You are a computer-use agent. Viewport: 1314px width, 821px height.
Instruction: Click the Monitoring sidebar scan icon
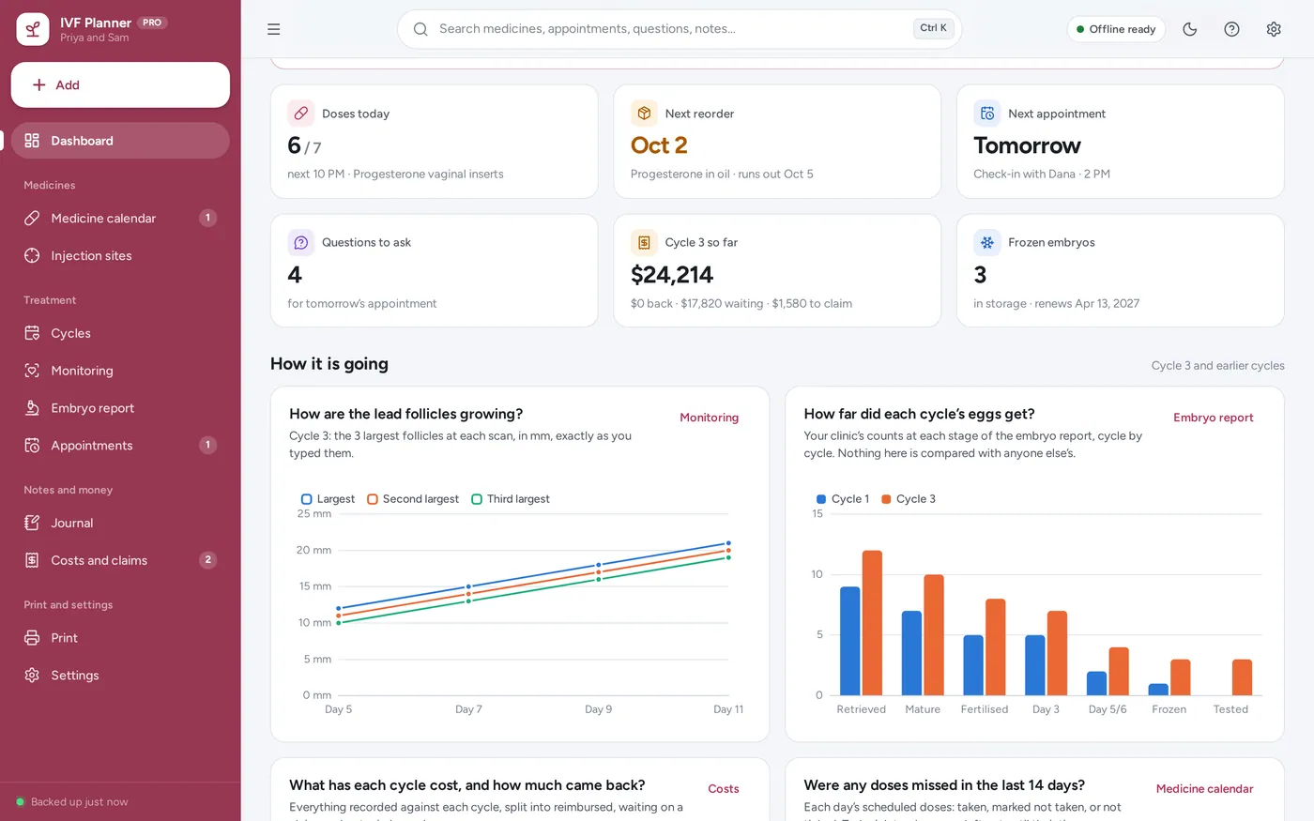[x=32, y=371]
